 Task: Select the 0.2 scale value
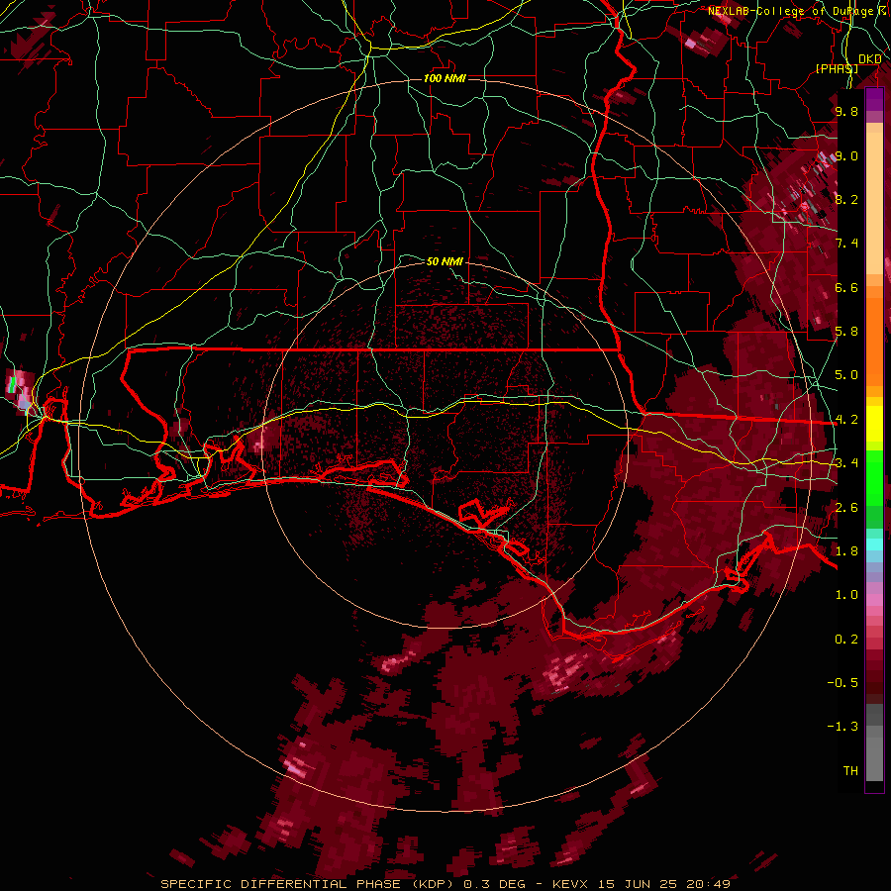point(846,640)
